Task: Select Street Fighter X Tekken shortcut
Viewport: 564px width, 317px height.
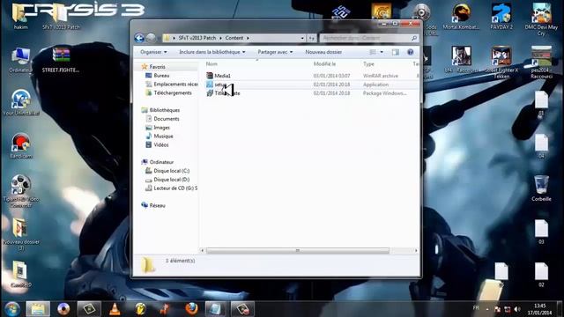Action: [x=501, y=63]
